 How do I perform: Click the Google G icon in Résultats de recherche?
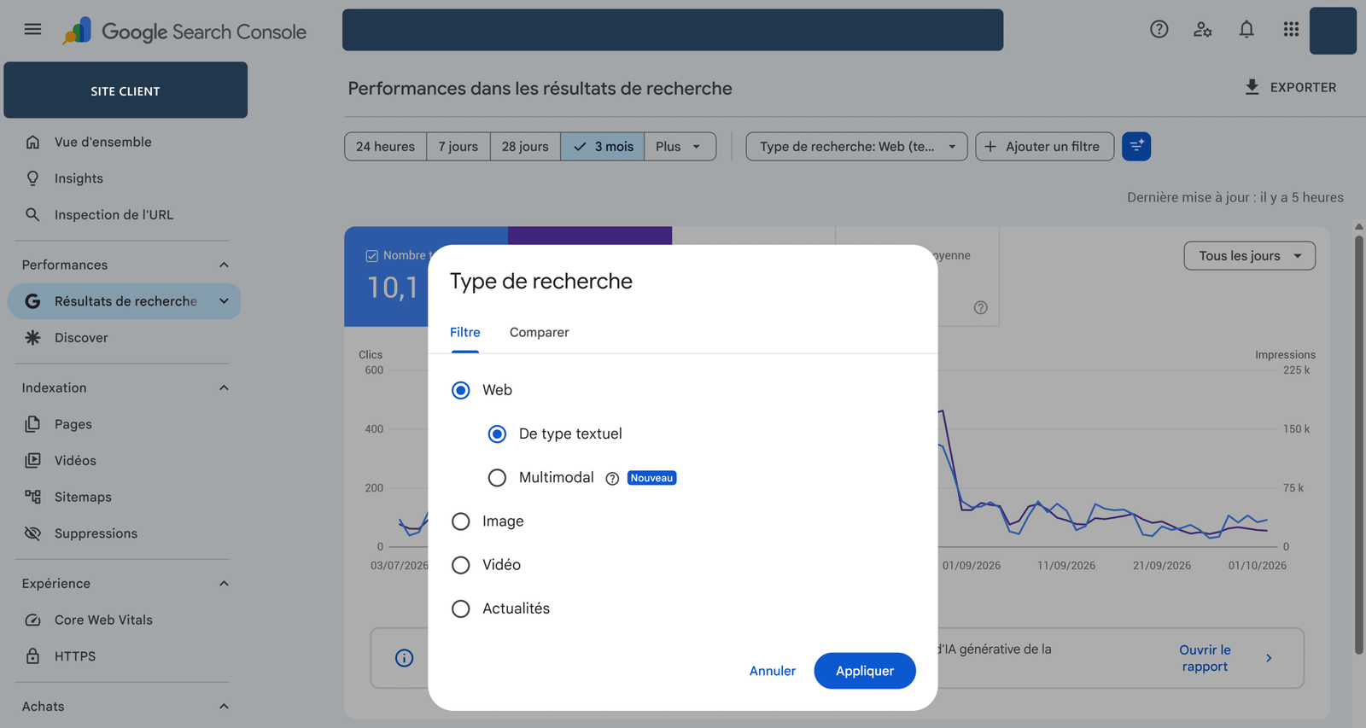click(32, 301)
